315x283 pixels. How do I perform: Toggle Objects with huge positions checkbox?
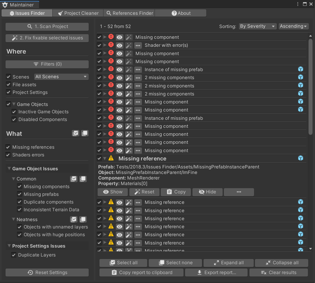(19, 235)
